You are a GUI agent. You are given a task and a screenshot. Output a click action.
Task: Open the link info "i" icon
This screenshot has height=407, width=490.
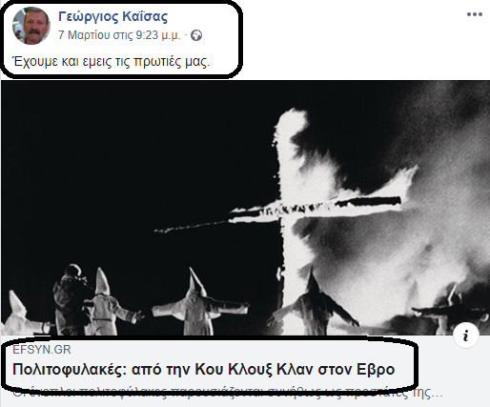point(466,336)
